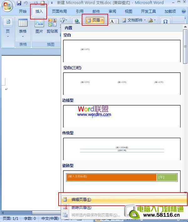This screenshot has height=222, width=188.
Task: Select 删除页眉(R) option
Action: pos(81,207)
